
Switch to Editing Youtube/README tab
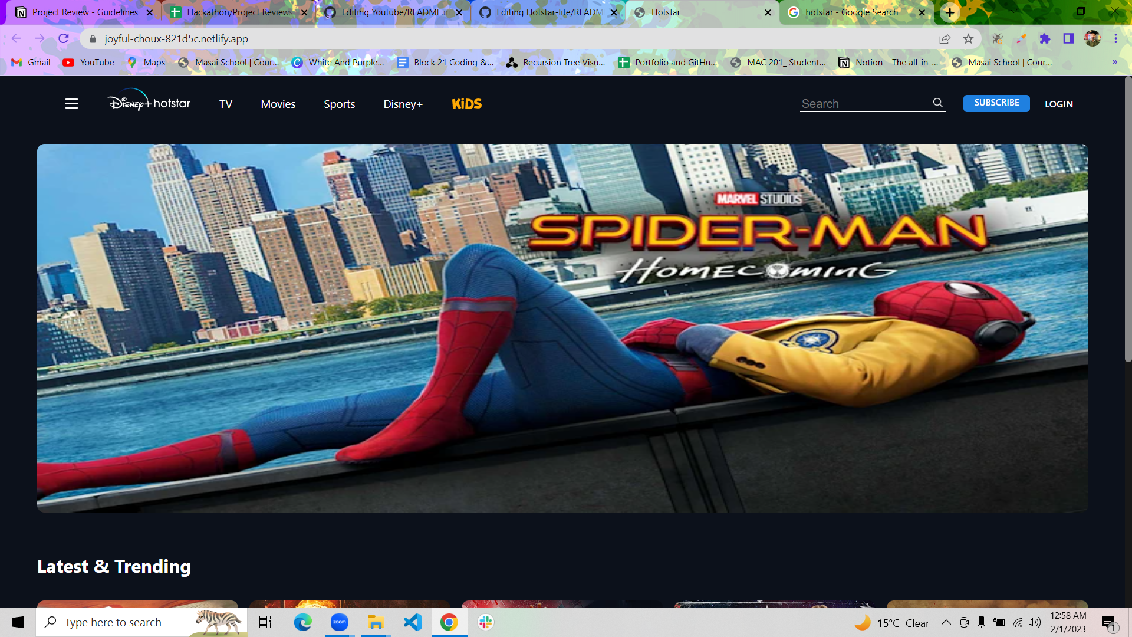pos(393,12)
